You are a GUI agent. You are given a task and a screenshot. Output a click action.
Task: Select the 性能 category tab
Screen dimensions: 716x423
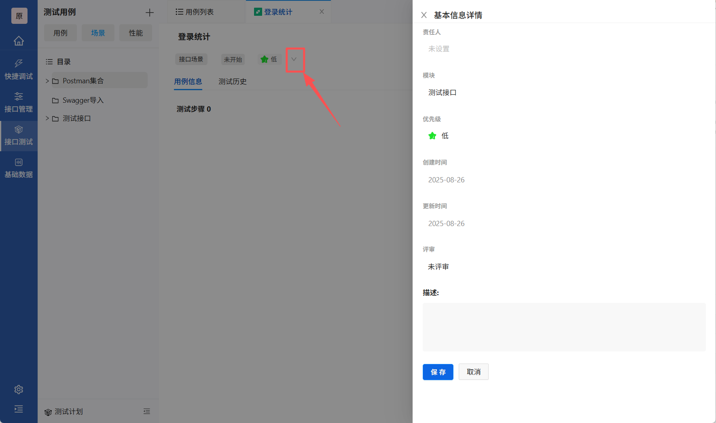(x=136, y=33)
